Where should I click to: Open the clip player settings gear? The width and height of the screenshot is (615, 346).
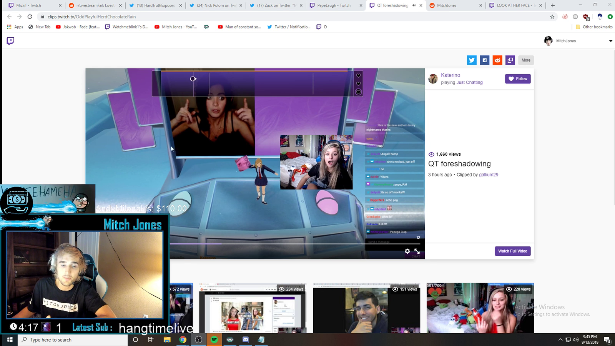(x=407, y=251)
